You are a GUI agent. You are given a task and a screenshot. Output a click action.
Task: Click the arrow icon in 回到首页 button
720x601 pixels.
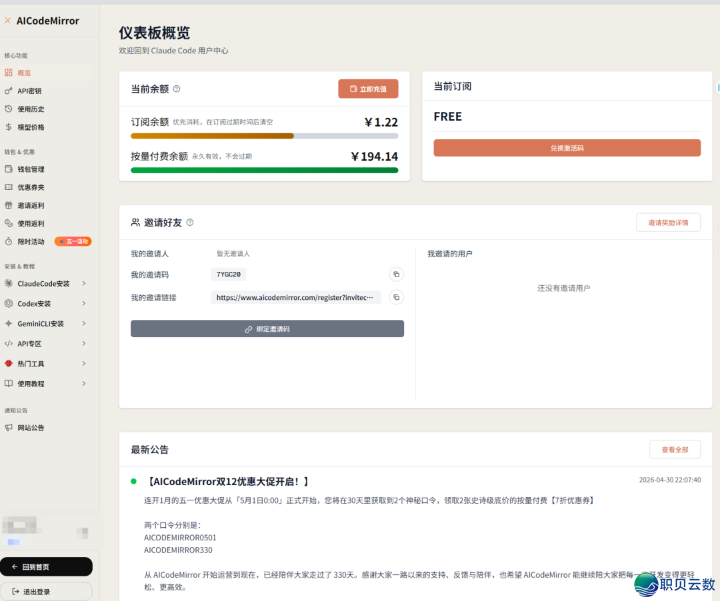(15, 566)
